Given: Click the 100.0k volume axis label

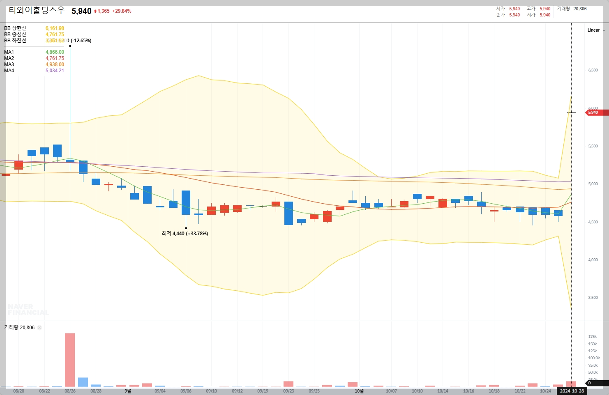Looking at the screenshot, I should (594, 358).
